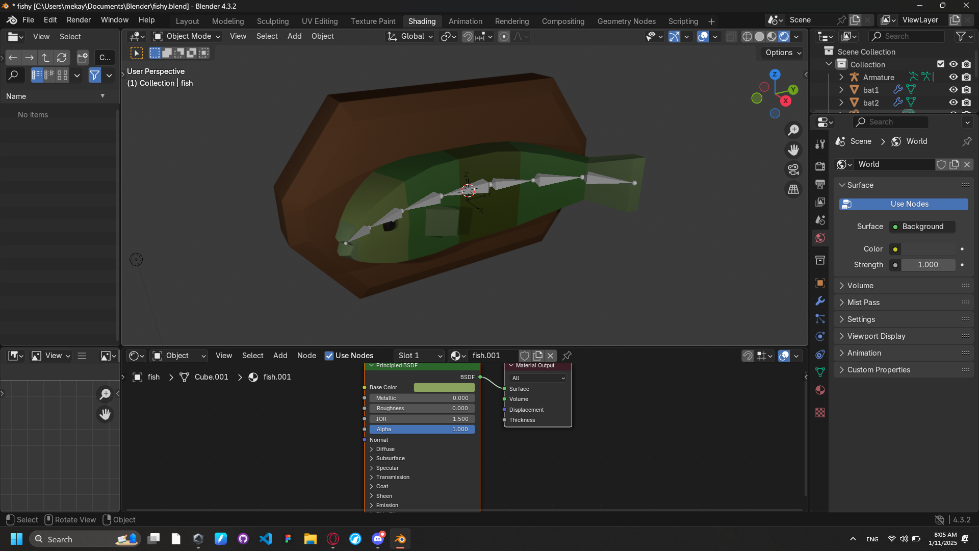Open the Object Mode dropdown
979x551 pixels.
[x=187, y=36]
